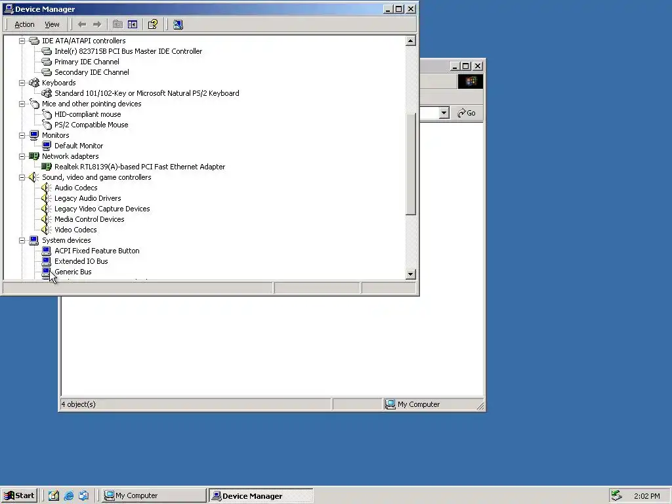
Task: Click the Standard PS/2 Keyboard icon
Action: coord(47,93)
